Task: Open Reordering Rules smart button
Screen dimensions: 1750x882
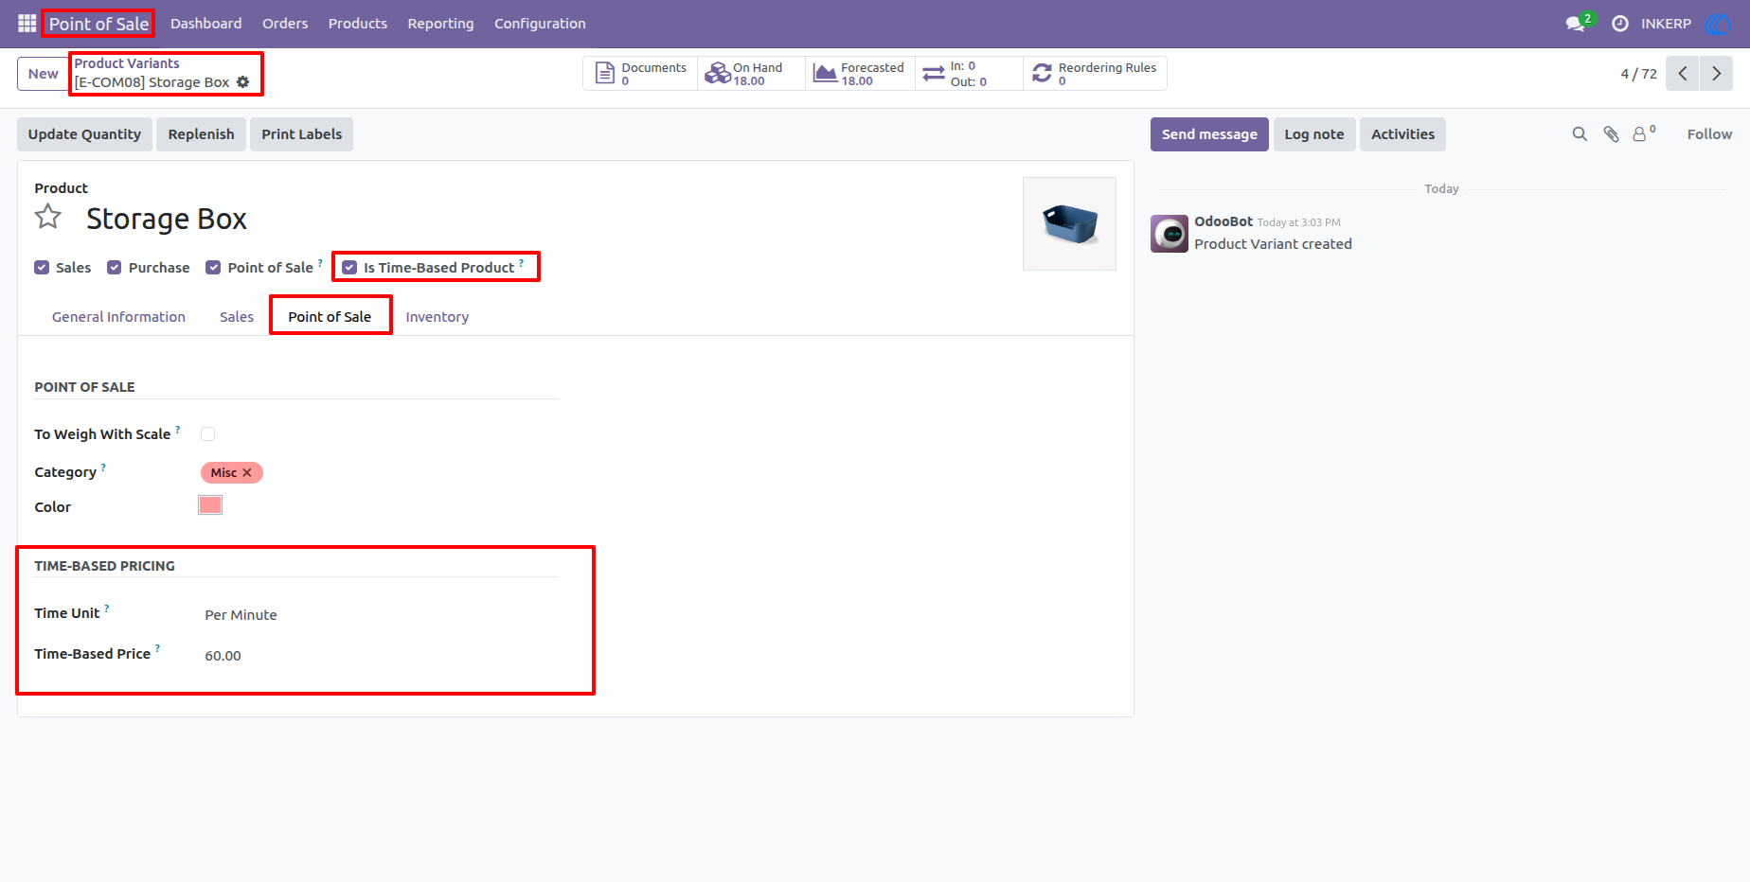Action: tap(1095, 73)
